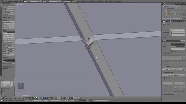
Task: Open the Delete dropdown menu
Action: click(9, 60)
